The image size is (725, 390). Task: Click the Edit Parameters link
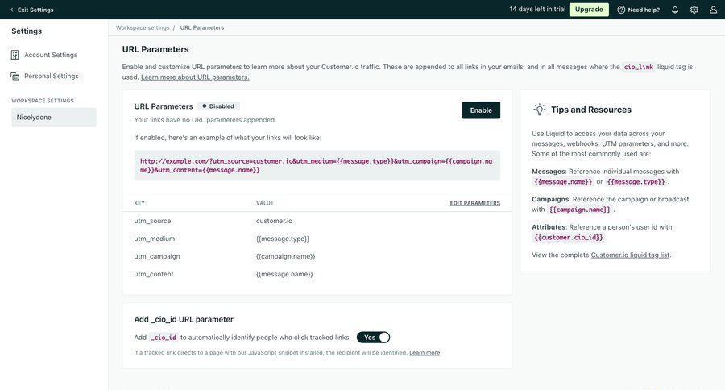click(x=474, y=203)
